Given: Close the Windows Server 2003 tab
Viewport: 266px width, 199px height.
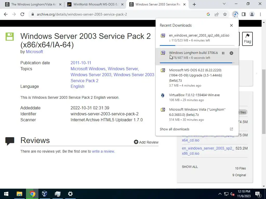Looking at the screenshot, I should coord(185,4).
